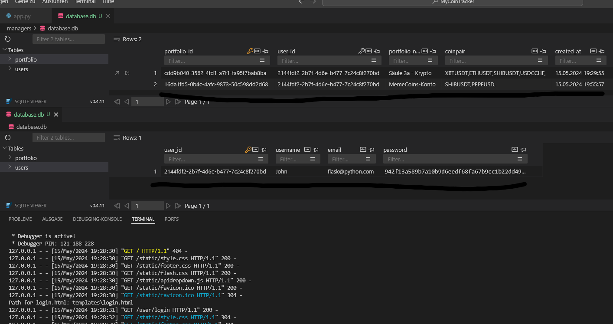Click the text type icon on password column
The width and height of the screenshot is (613, 324).
pyautogui.click(x=515, y=150)
